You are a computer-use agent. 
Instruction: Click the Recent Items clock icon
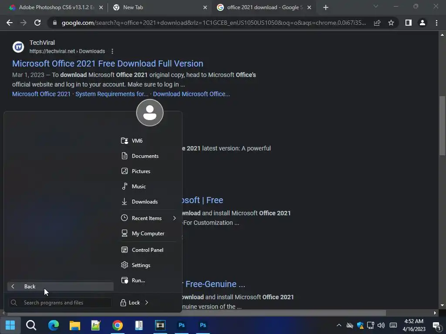click(124, 218)
